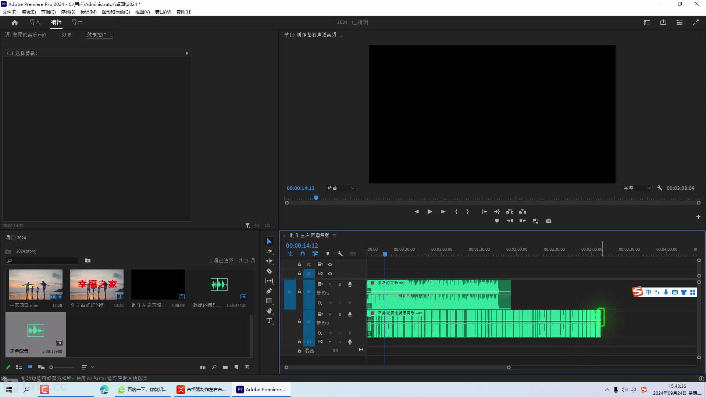Click the Play button in Program Monitor
Screen dimensions: 706x397
[x=429, y=211]
